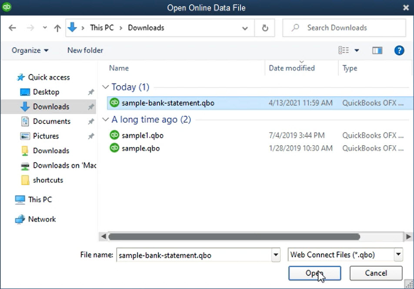Open the yellow Downloads folder in sidebar
Viewport: 414px width, 289px height.
[x=51, y=150]
